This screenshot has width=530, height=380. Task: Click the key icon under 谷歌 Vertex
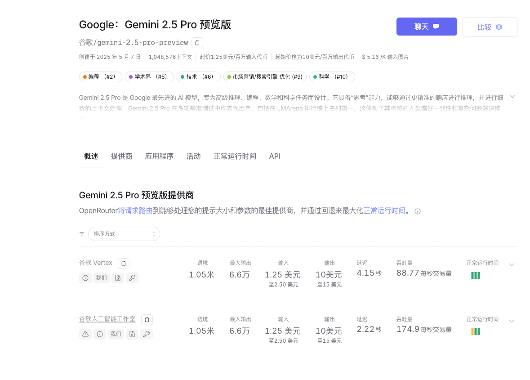click(132, 278)
